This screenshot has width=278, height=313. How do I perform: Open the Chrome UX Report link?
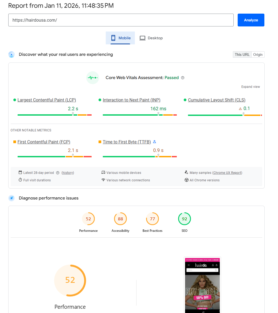227,173
